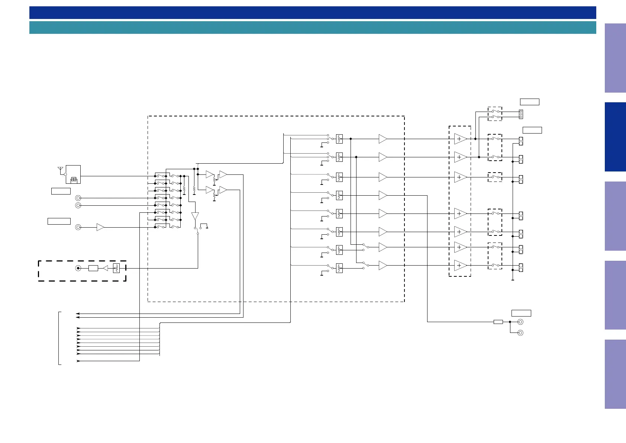Viewport: 626px width, 443px height.
Task: Click the teal sub-header bar
Action: pyautogui.click(x=313, y=28)
